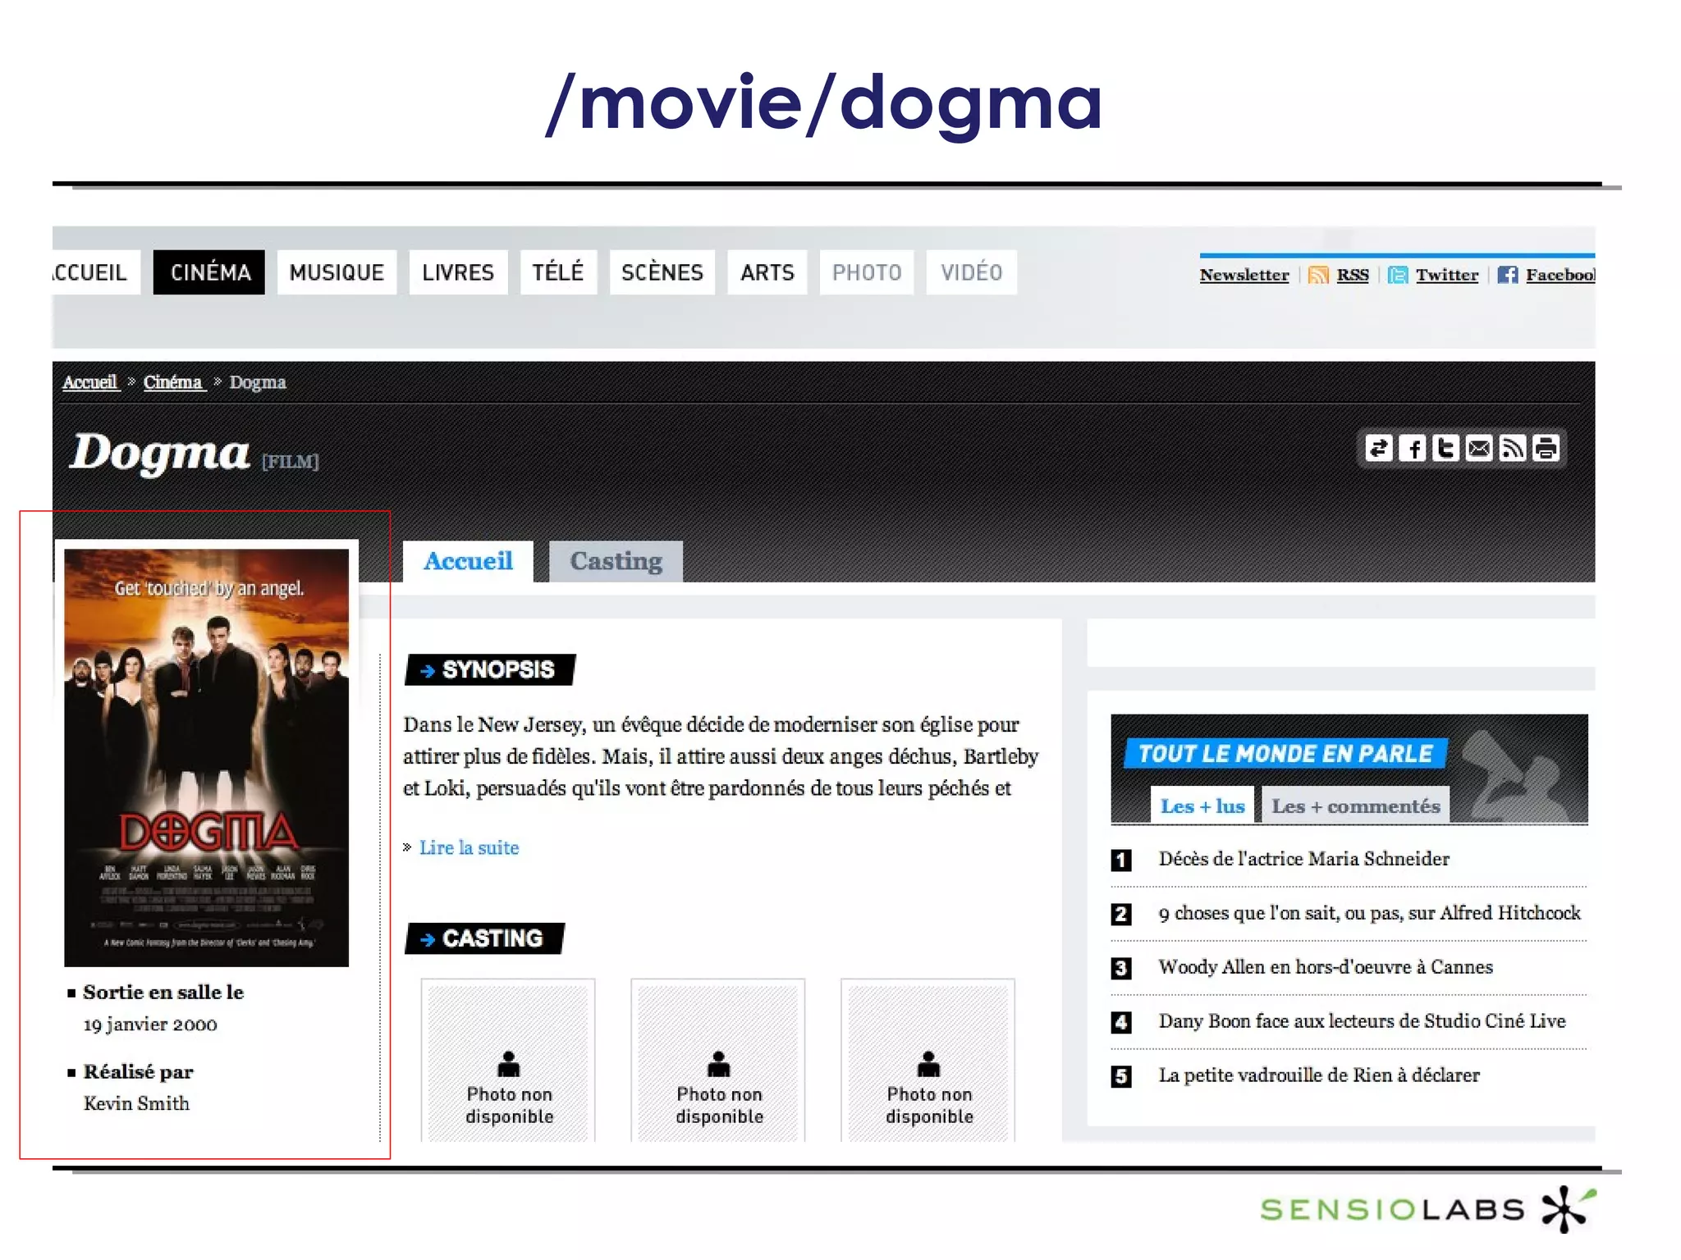Open the PHOTO section
The width and height of the screenshot is (1681, 1260).
[x=867, y=272]
